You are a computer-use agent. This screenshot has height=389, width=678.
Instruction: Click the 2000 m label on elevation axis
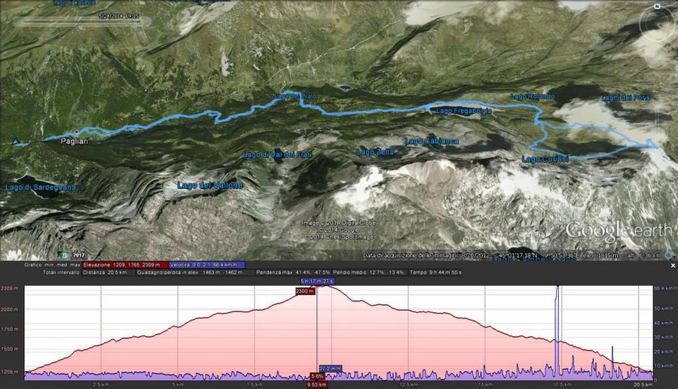point(10,309)
